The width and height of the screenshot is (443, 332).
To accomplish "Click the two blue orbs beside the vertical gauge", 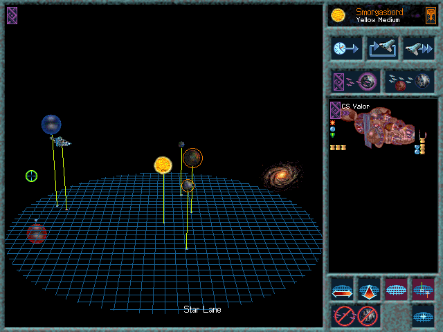I will (417, 149).
